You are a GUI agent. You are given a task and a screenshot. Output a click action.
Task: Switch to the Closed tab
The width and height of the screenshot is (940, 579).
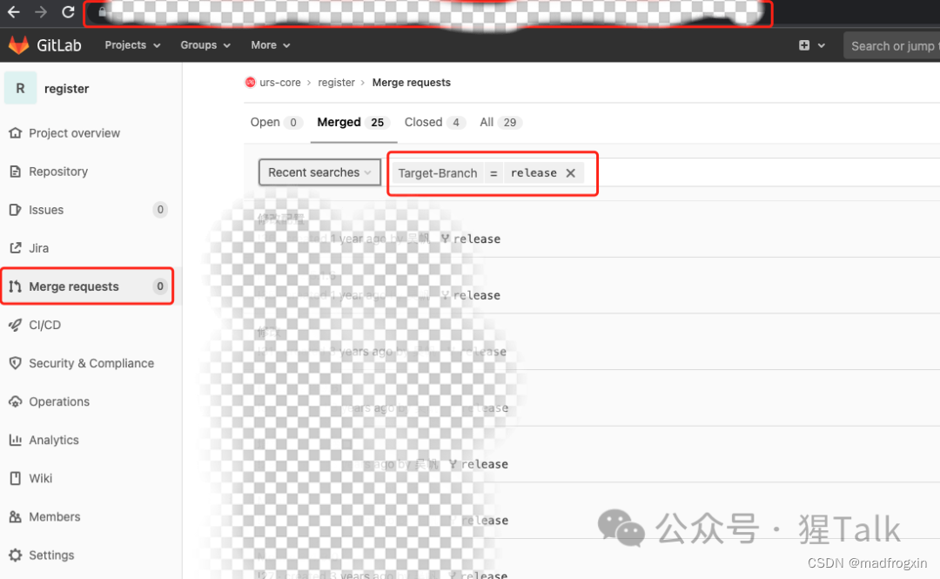(434, 123)
